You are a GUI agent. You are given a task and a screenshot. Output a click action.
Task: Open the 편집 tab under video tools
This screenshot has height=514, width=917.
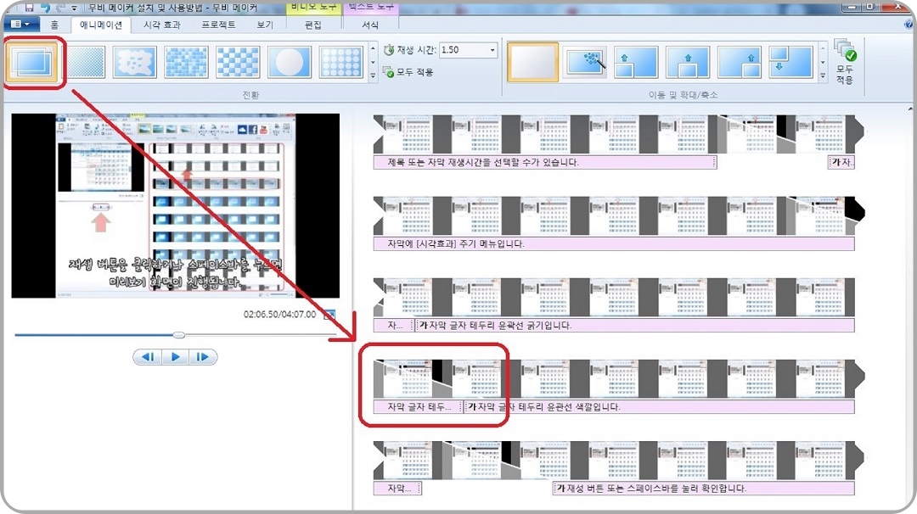click(313, 25)
